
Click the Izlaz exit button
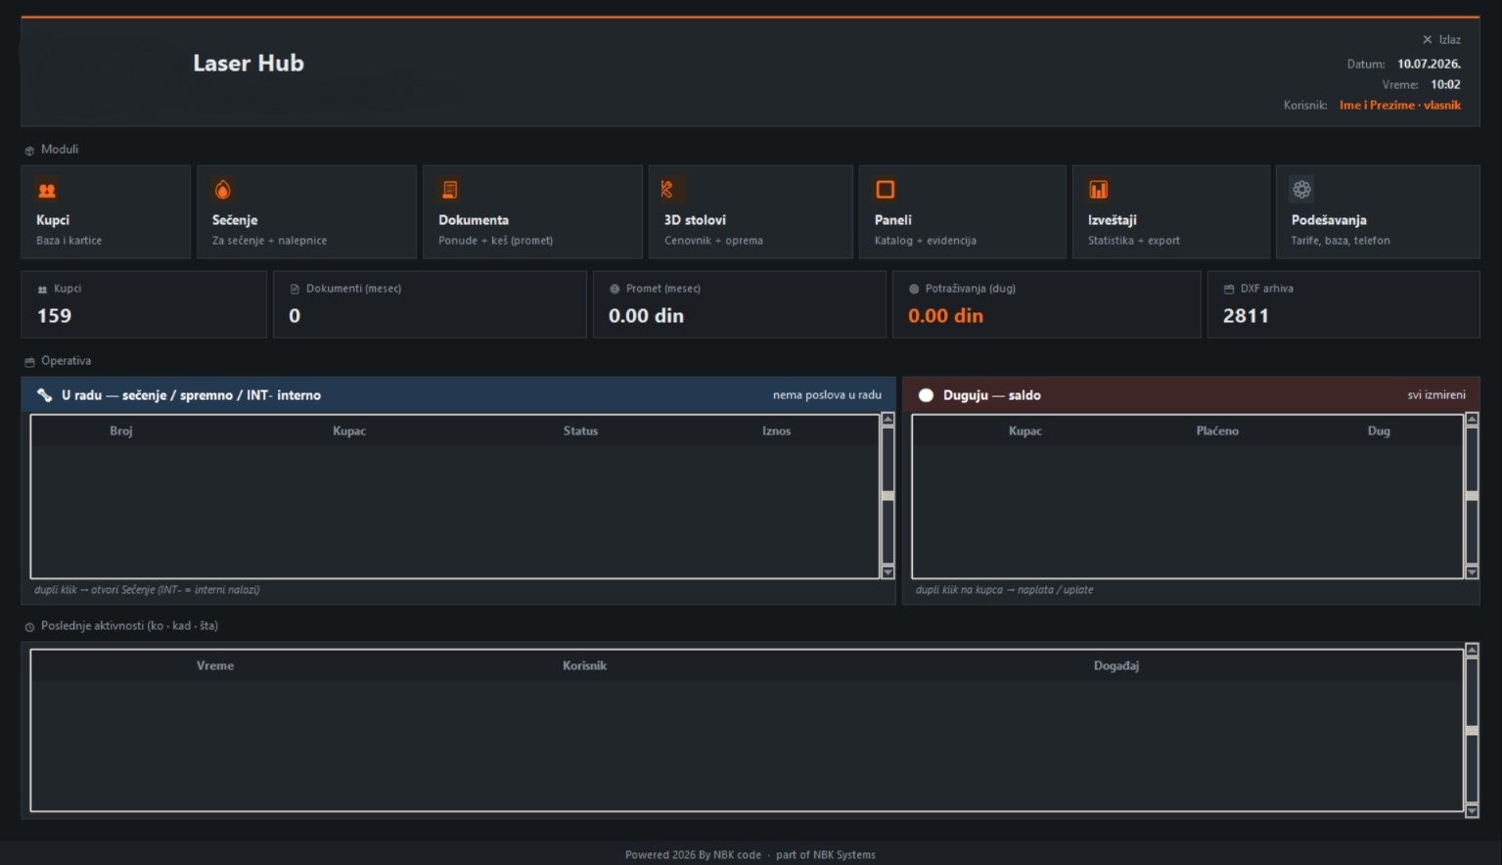1441,40
